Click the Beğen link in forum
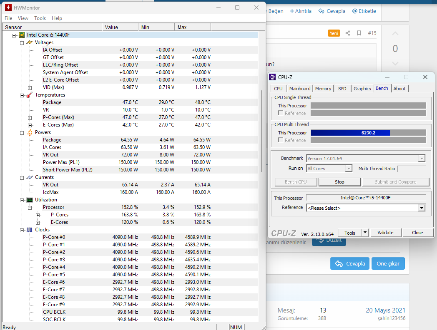 pyautogui.click(x=276, y=11)
